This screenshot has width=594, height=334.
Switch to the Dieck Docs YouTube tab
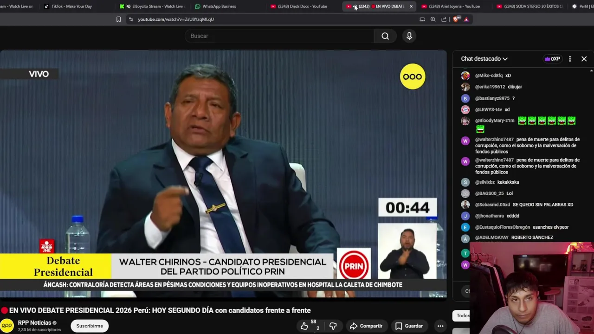[x=302, y=6]
